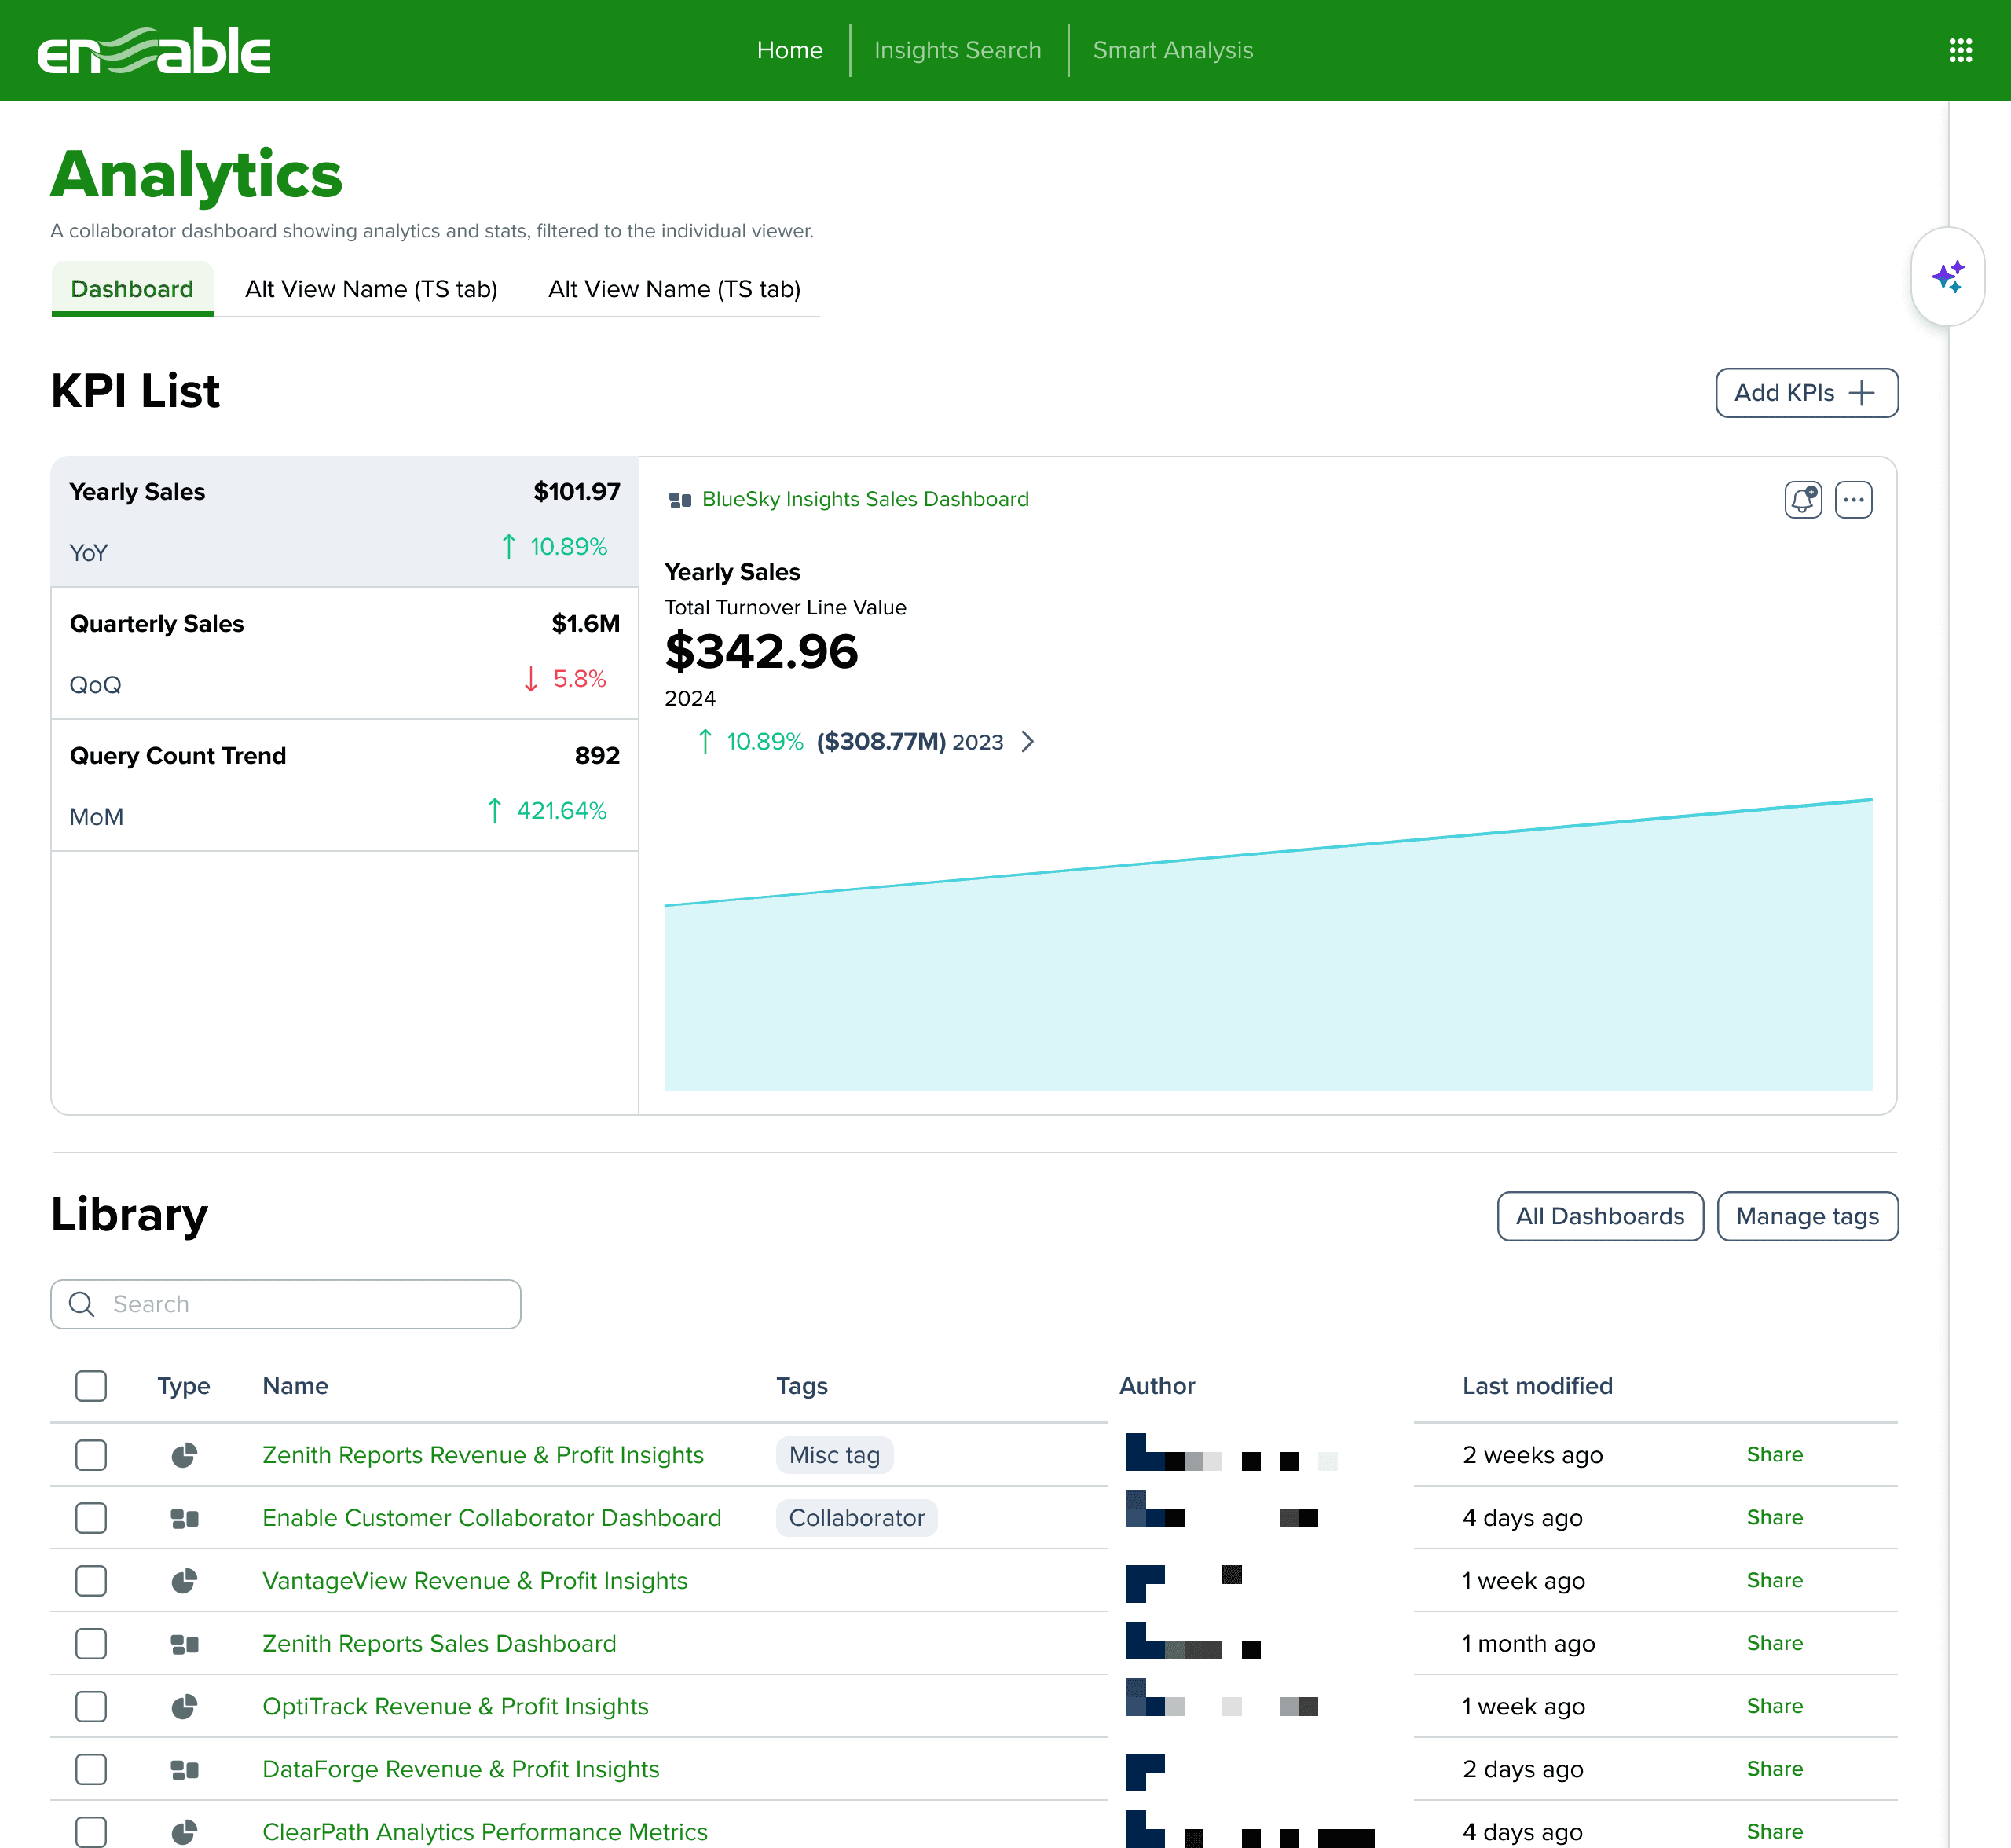Click red down arrow beside 5.8%
Image resolution: width=2011 pixels, height=1848 pixels.
(531, 679)
